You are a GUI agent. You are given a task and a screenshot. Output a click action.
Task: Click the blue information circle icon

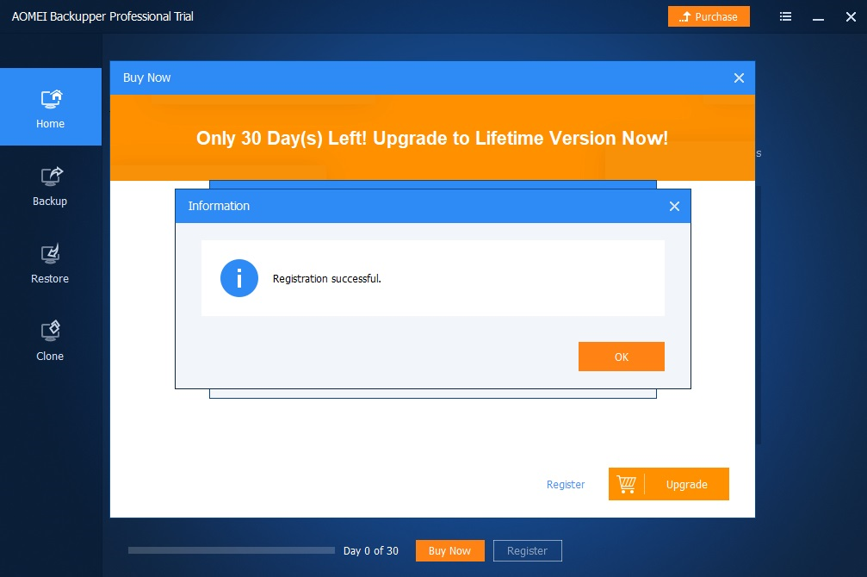[x=238, y=278]
